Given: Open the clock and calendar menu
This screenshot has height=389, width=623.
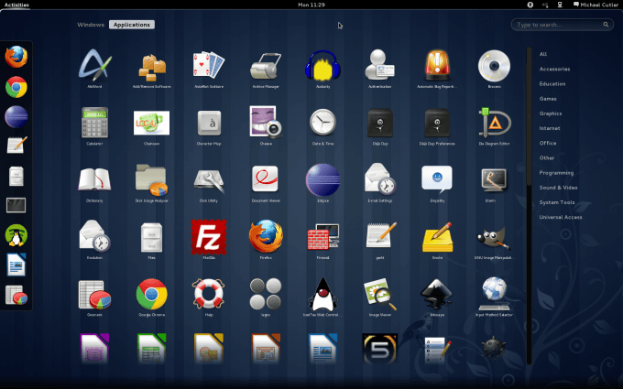Looking at the screenshot, I should [311, 5].
